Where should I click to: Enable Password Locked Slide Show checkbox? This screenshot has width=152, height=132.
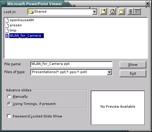[9, 116]
